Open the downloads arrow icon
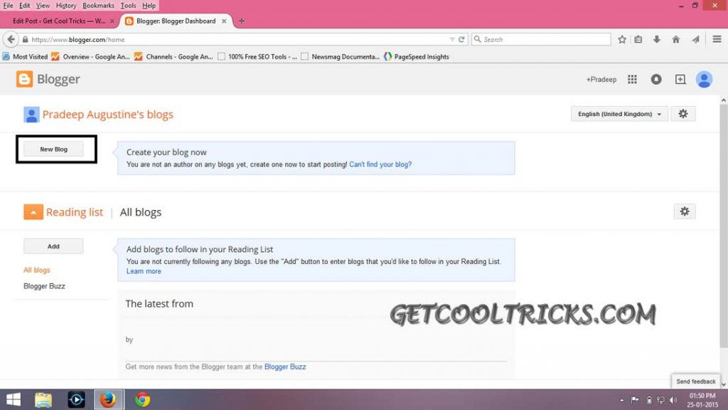 656,40
